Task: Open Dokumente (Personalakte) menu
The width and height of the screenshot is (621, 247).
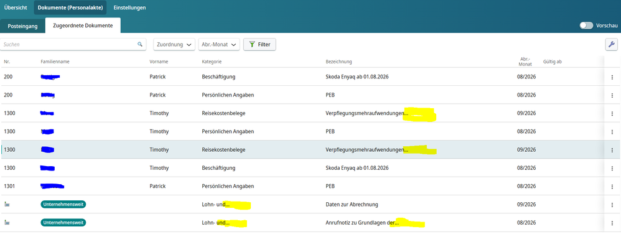Action: click(70, 7)
